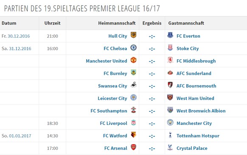Click the Hull City club crest
The image size is (247, 155).
tap(133, 35)
